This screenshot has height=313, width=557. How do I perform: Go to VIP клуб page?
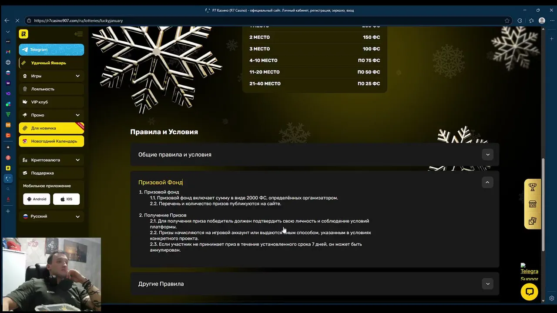51,102
